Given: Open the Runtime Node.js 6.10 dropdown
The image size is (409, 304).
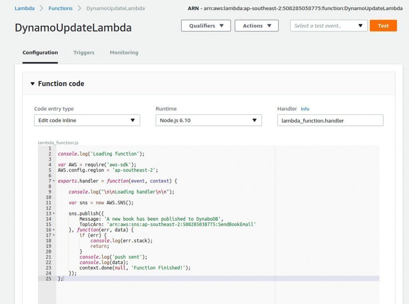Looking at the screenshot, I should click(208, 120).
